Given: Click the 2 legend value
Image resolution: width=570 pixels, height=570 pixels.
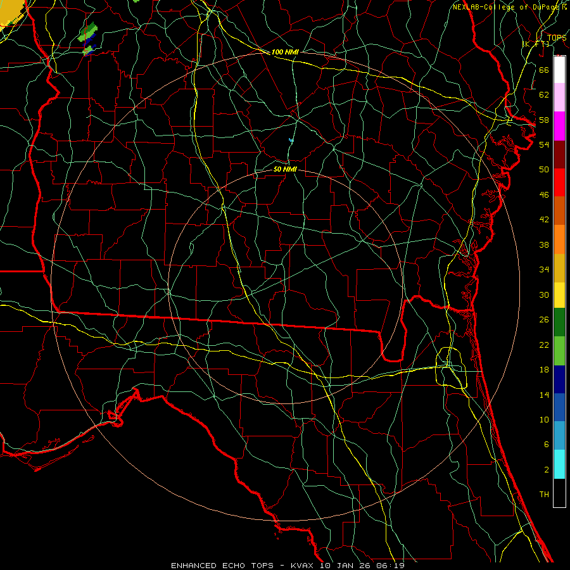Looking at the screenshot, I should tap(547, 470).
